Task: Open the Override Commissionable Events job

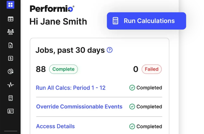Action: pyautogui.click(x=79, y=106)
